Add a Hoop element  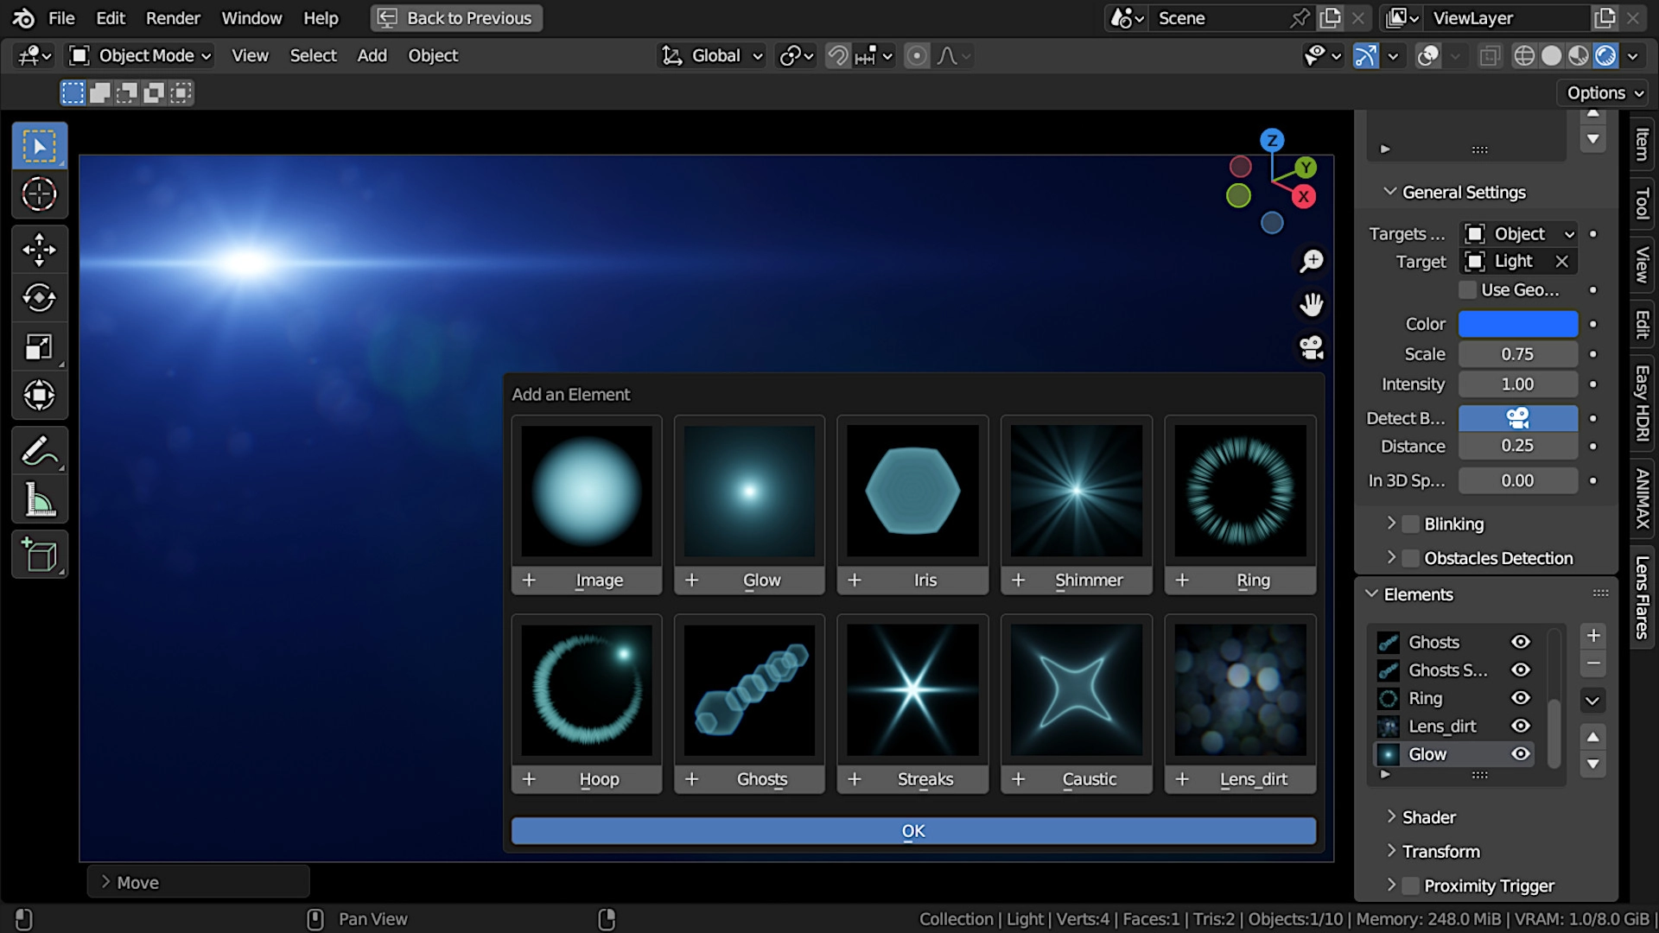pyautogui.click(x=587, y=779)
